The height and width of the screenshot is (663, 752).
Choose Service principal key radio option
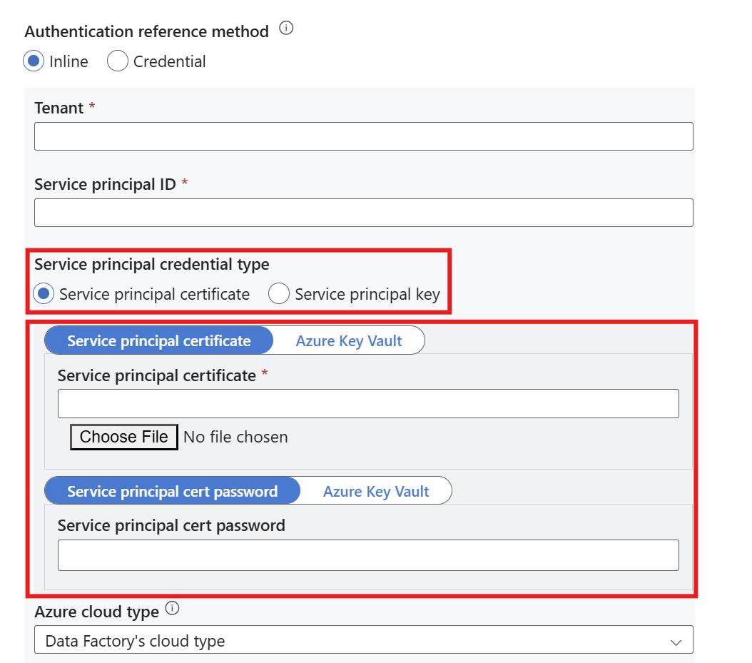(x=279, y=294)
